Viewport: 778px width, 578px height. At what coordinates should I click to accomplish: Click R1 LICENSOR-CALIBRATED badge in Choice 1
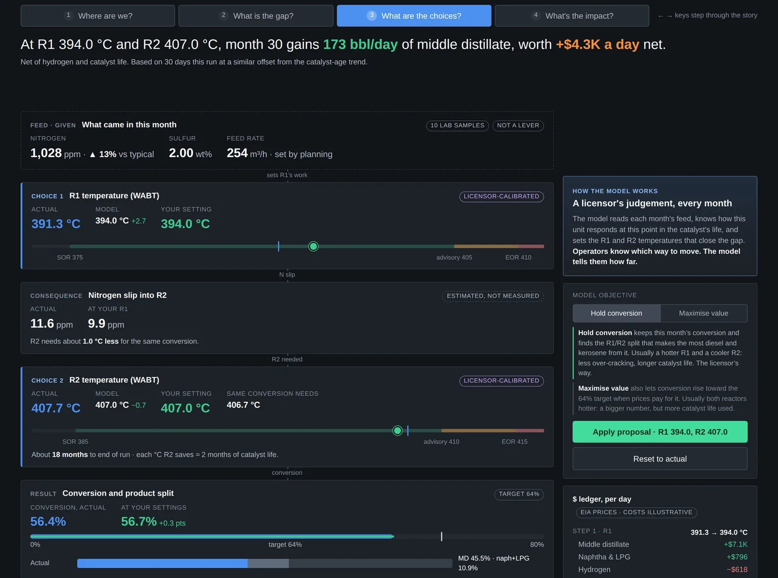tap(501, 197)
